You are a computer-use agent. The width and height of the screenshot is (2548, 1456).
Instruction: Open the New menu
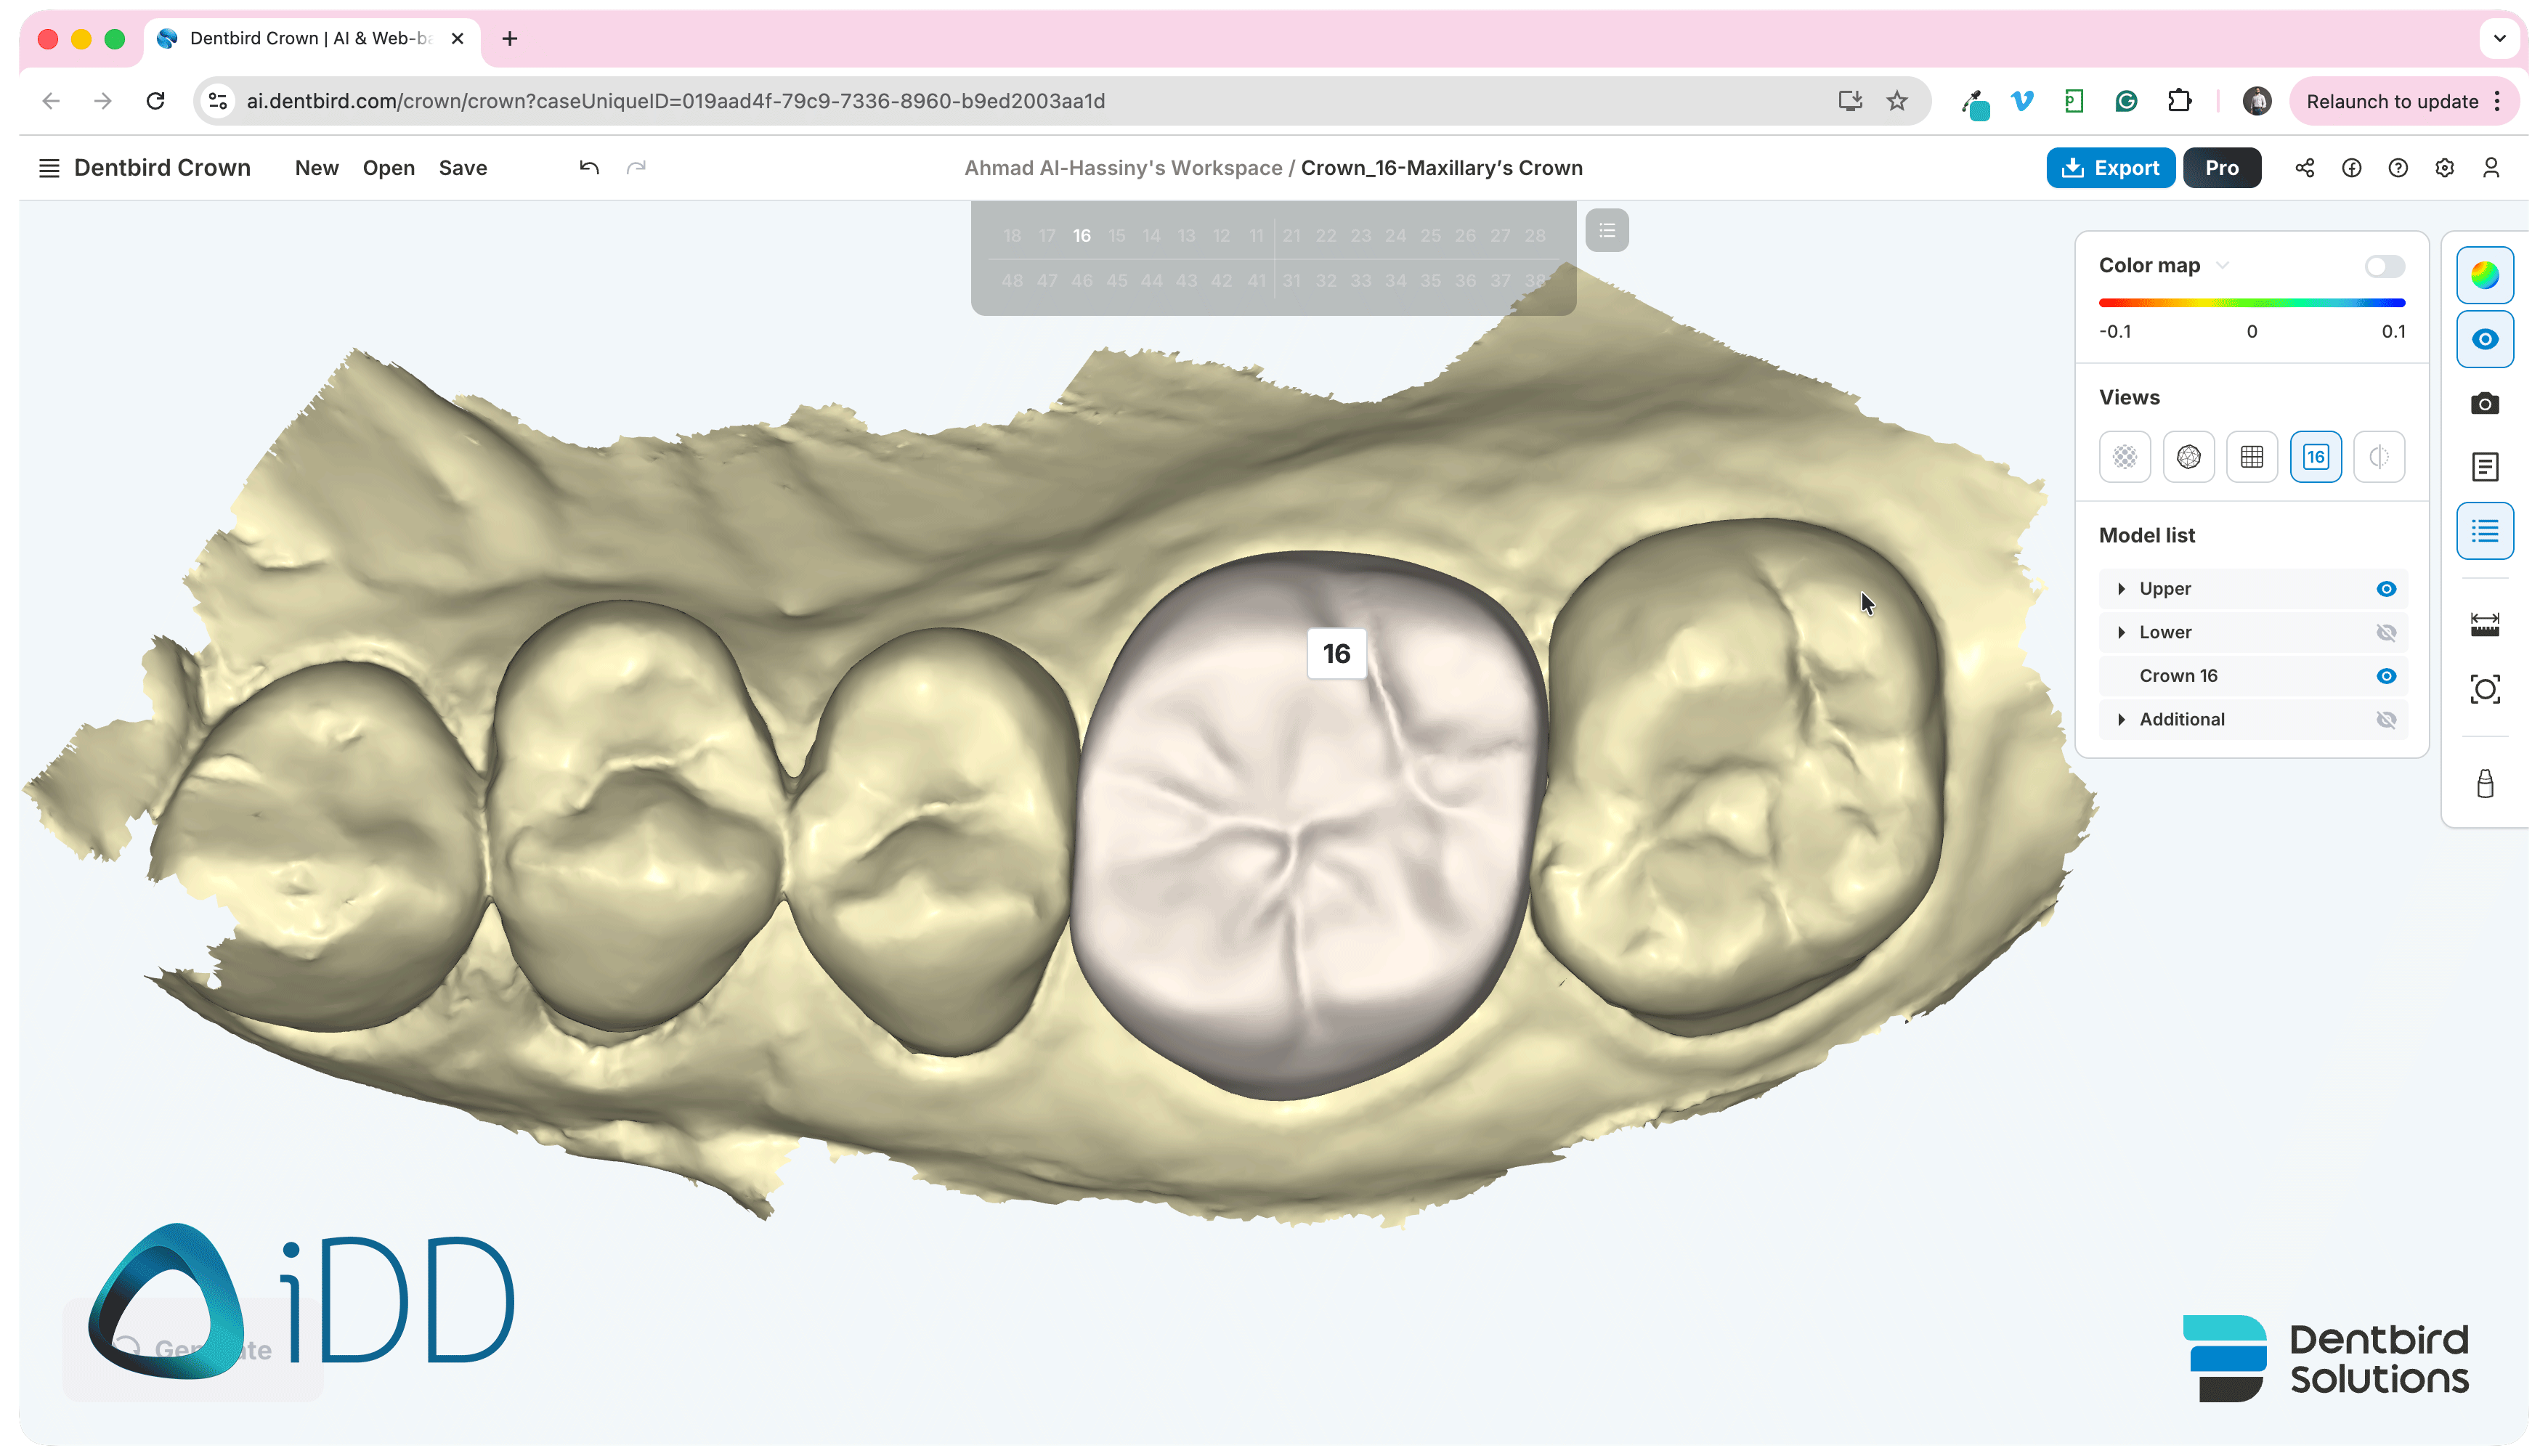pyautogui.click(x=316, y=168)
